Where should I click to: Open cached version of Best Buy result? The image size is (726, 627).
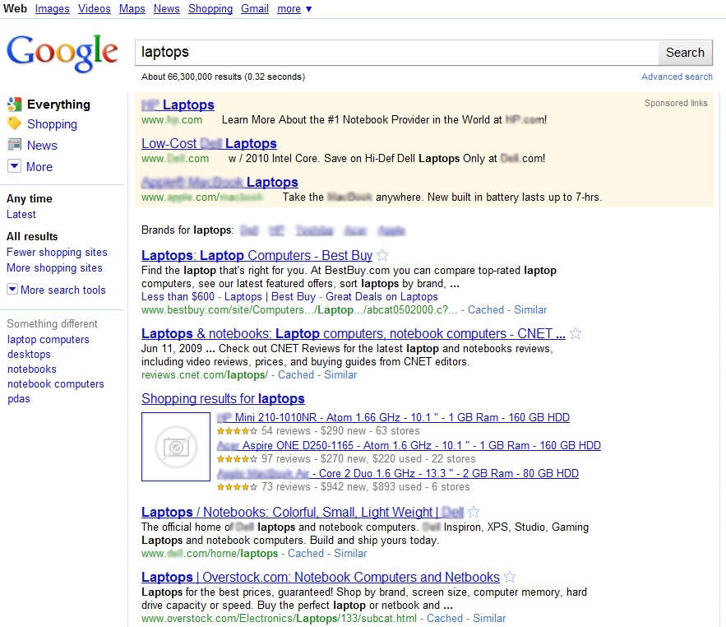click(486, 309)
